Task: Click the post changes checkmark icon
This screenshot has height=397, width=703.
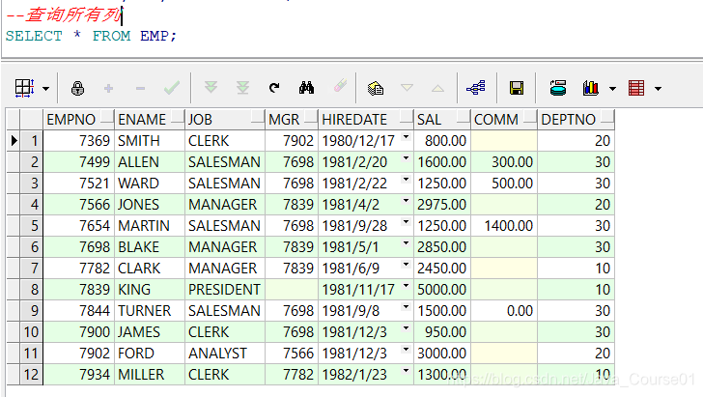Action: click(x=172, y=88)
